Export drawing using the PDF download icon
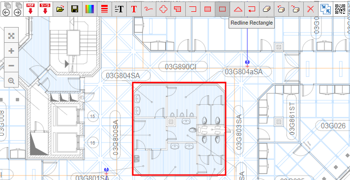This screenshot has width=350, height=180. click(x=30, y=9)
